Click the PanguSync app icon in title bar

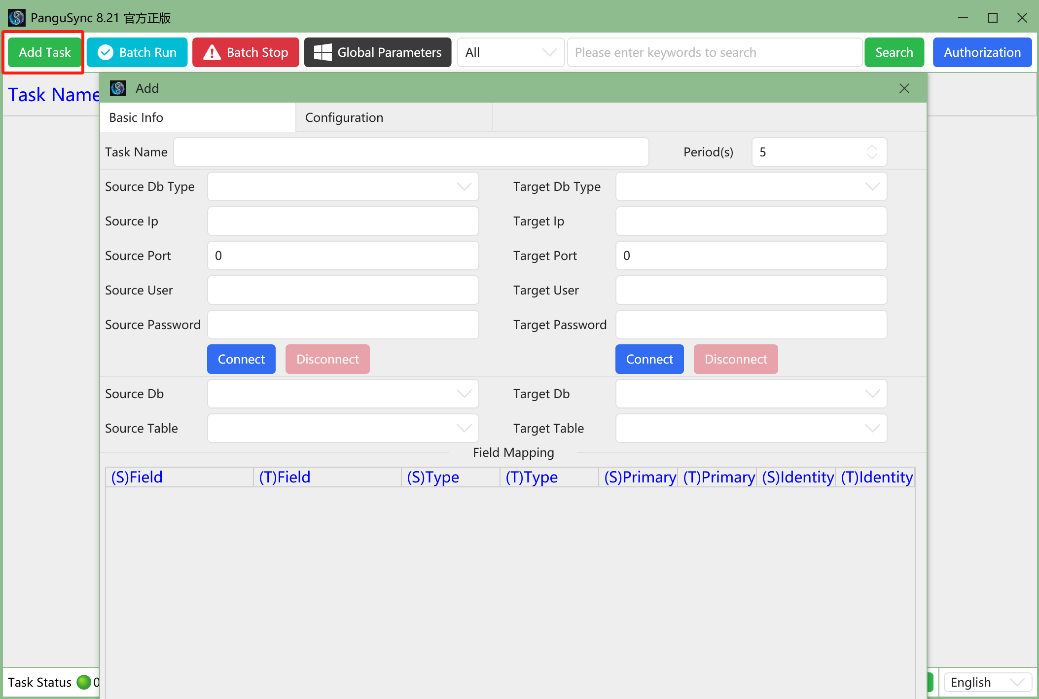tap(16, 18)
